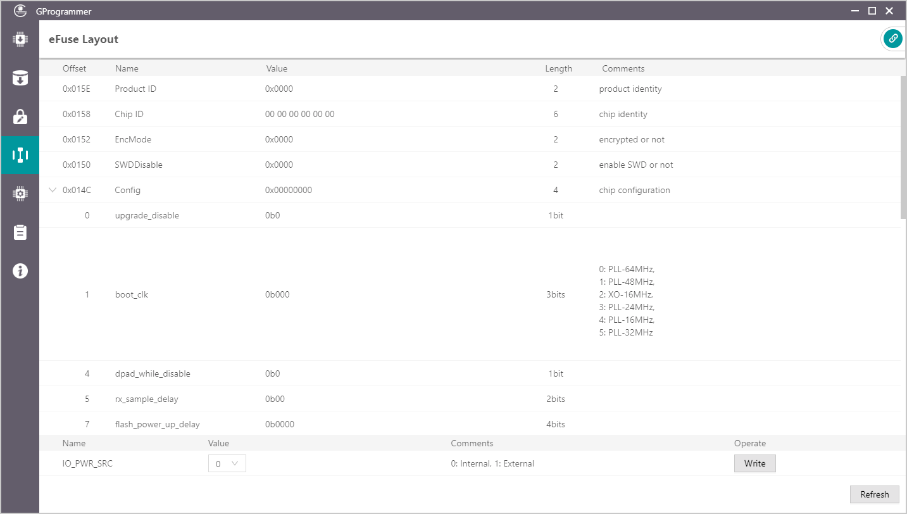The image size is (907, 514).
Task: Open the firmware download chip icon
Action: tap(20, 39)
